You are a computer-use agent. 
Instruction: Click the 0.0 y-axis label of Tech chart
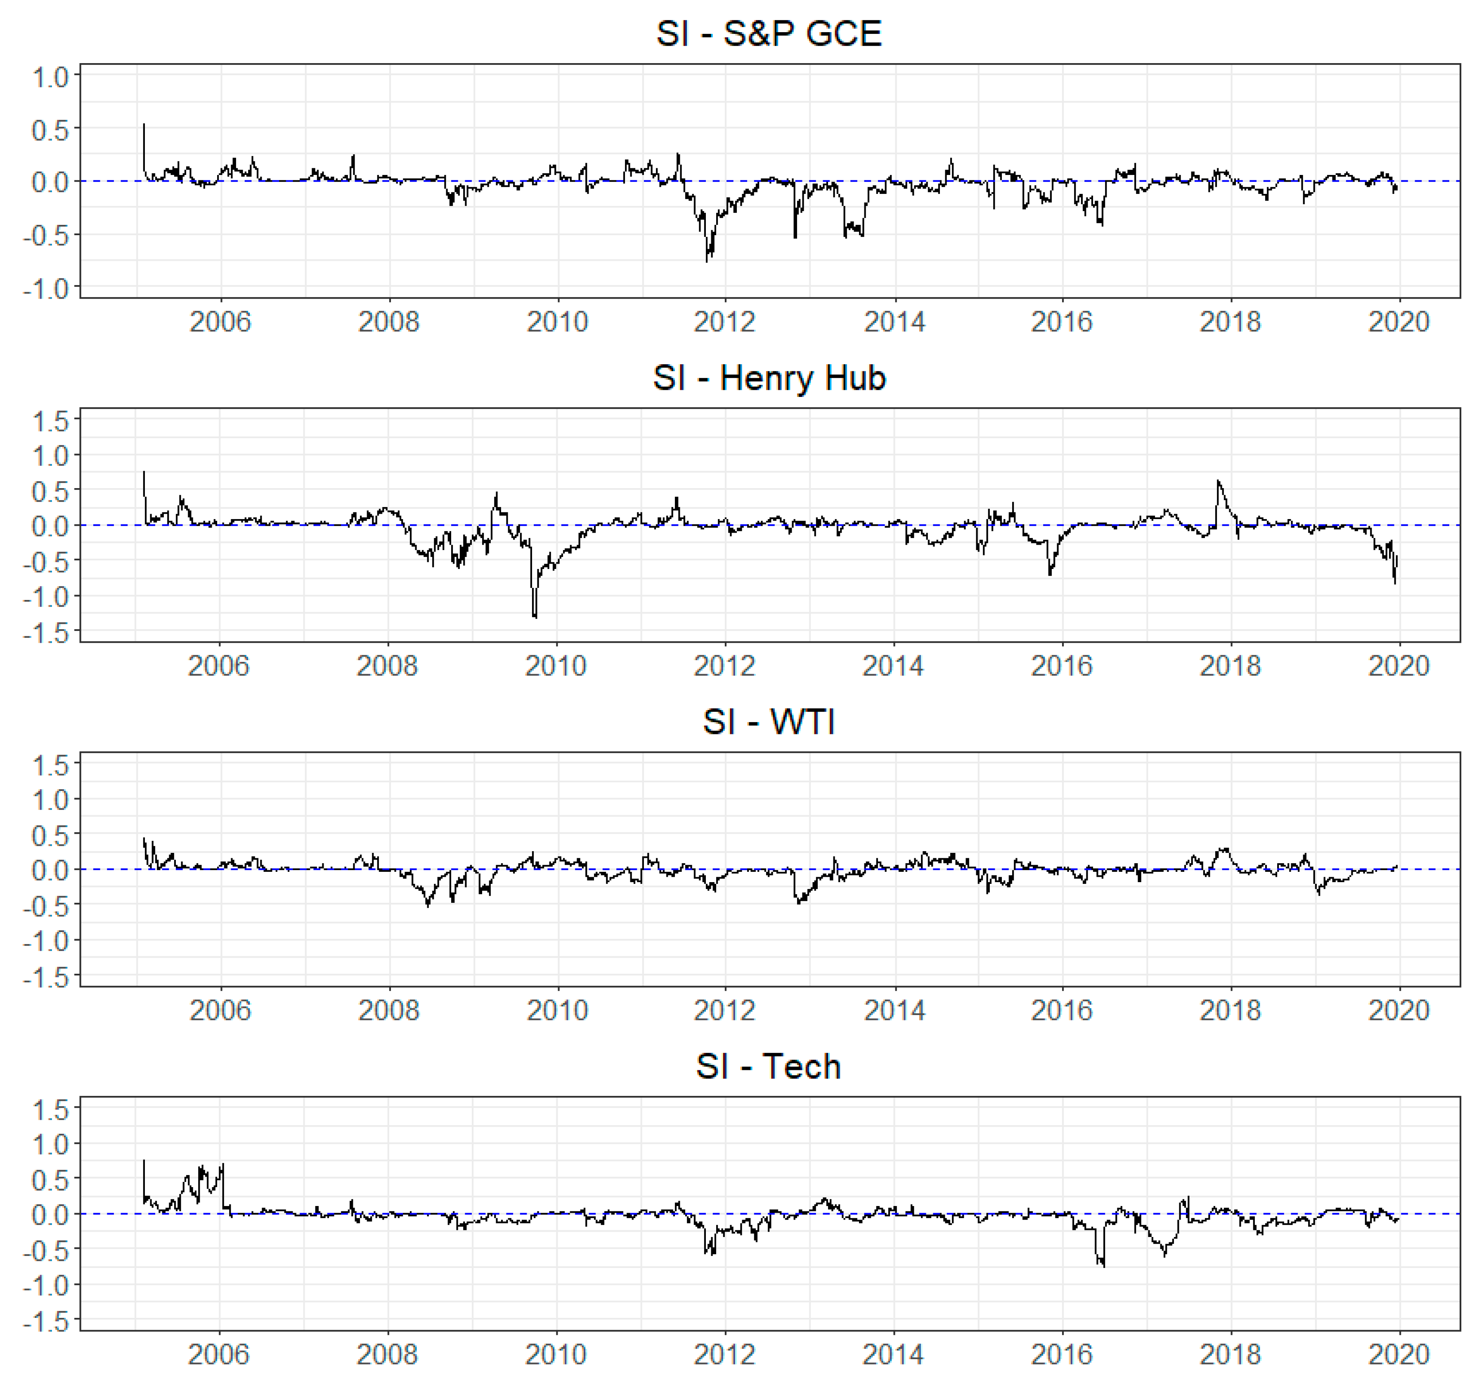(x=50, y=1214)
